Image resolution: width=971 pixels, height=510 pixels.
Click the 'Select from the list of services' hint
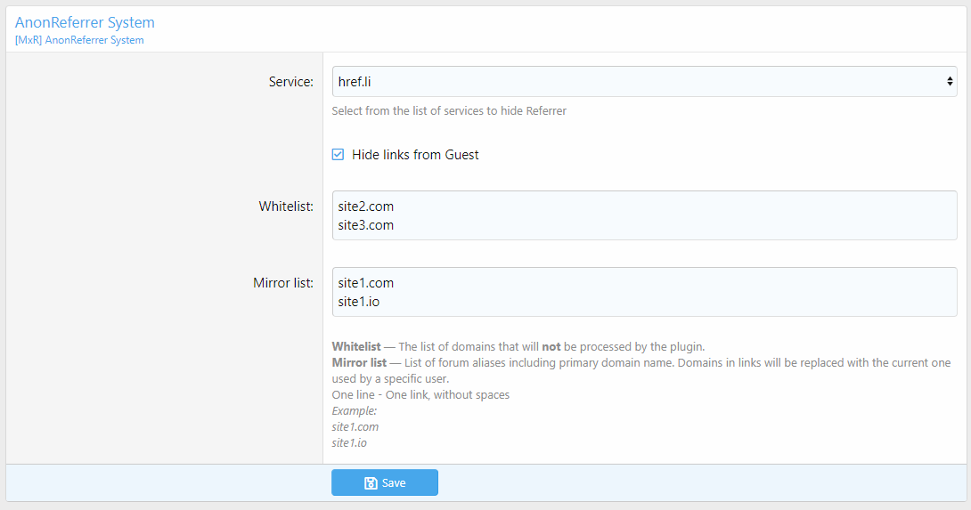pyautogui.click(x=449, y=111)
